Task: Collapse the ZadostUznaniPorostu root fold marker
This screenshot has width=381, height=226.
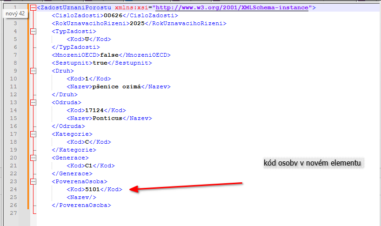Action: point(33,8)
